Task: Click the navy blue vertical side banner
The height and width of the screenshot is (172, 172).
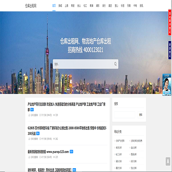Action: (x=170, y=50)
